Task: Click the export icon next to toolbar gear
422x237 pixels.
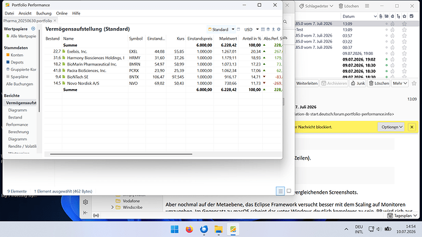Action: coord(273,29)
